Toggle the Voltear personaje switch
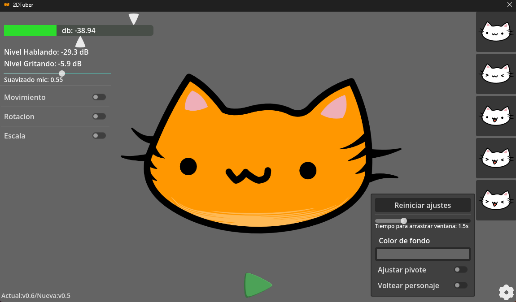Image resolution: width=516 pixels, height=302 pixels. pyautogui.click(x=461, y=285)
